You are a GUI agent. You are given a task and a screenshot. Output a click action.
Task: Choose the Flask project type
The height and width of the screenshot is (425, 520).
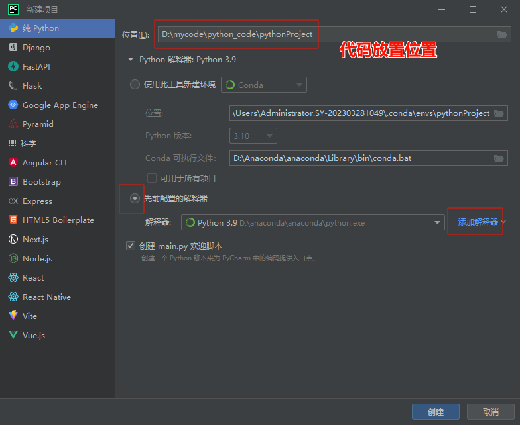[x=58, y=86]
